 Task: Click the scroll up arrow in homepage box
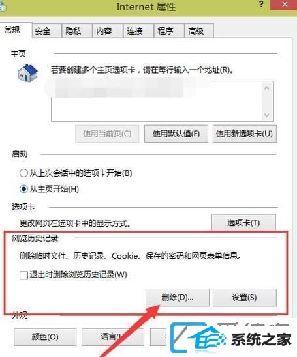(x=267, y=89)
